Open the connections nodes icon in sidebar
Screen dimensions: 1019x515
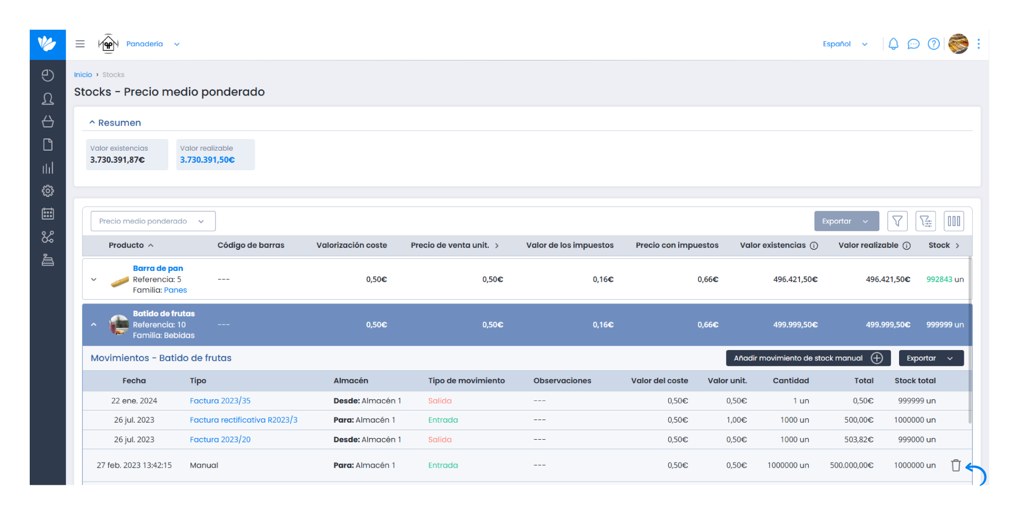(x=48, y=237)
